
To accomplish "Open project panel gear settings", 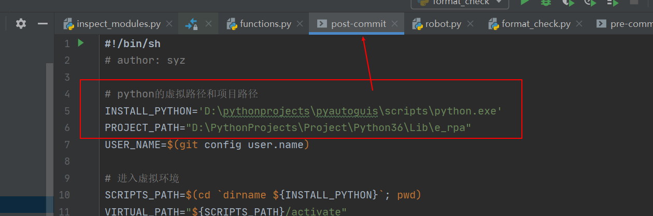I will pyautogui.click(x=21, y=24).
